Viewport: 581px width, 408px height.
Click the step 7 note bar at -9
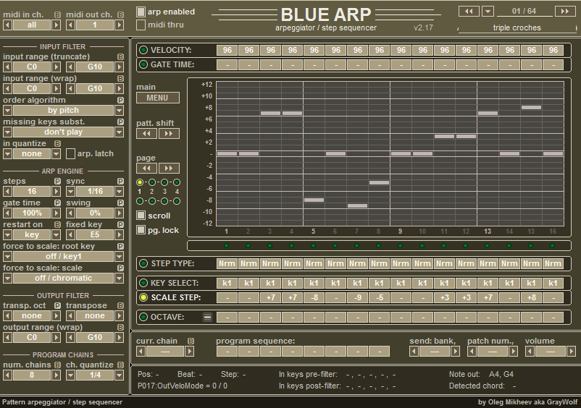(358, 205)
